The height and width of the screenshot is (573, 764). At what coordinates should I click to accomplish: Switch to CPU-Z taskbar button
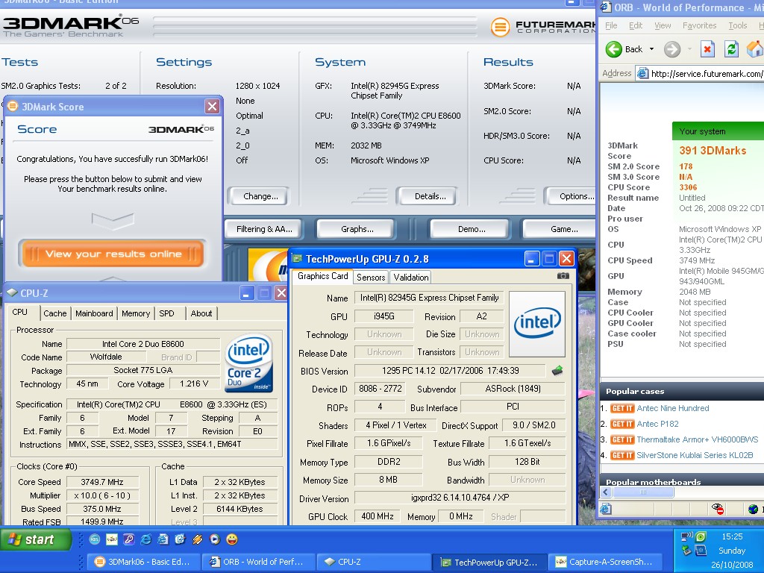374,562
